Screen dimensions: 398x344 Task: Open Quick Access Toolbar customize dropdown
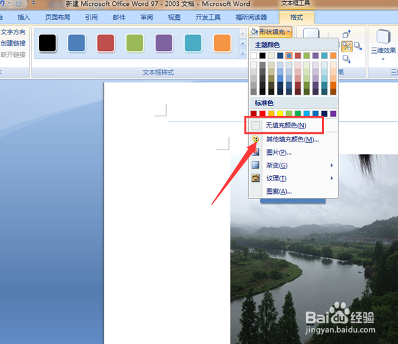pyautogui.click(x=33, y=3)
